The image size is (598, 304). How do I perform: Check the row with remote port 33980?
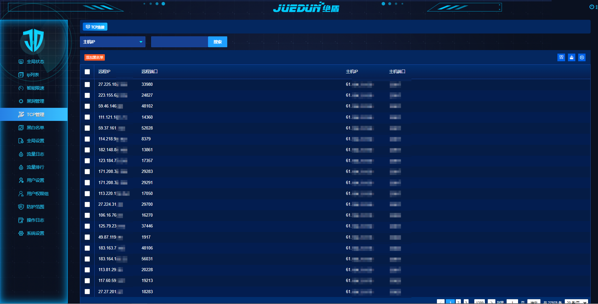pyautogui.click(x=87, y=85)
